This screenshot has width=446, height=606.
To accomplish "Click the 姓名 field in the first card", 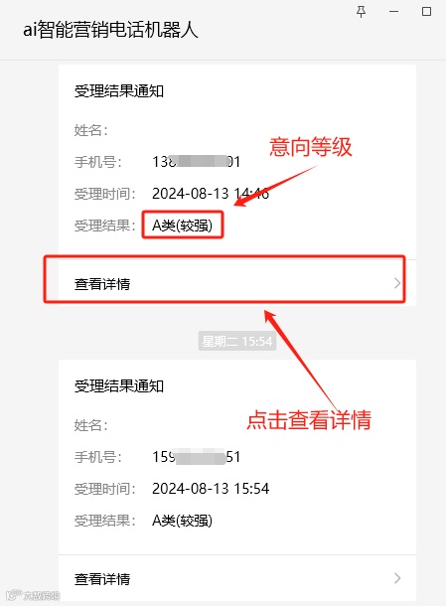I will (x=91, y=130).
